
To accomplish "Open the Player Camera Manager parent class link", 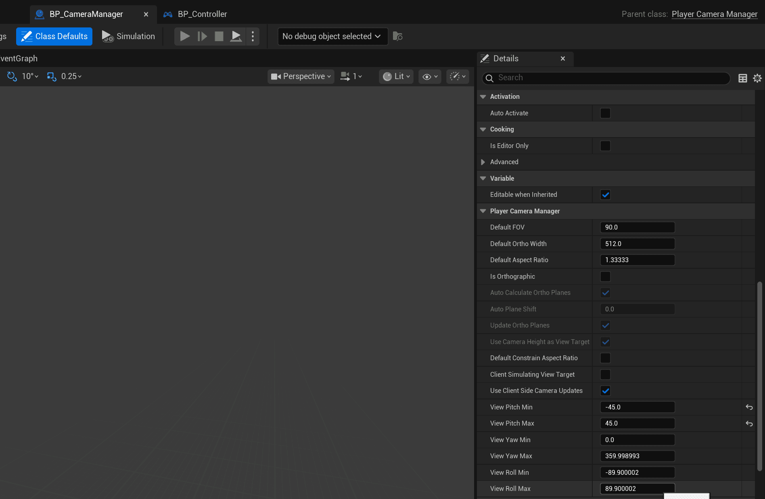I will click(x=714, y=14).
